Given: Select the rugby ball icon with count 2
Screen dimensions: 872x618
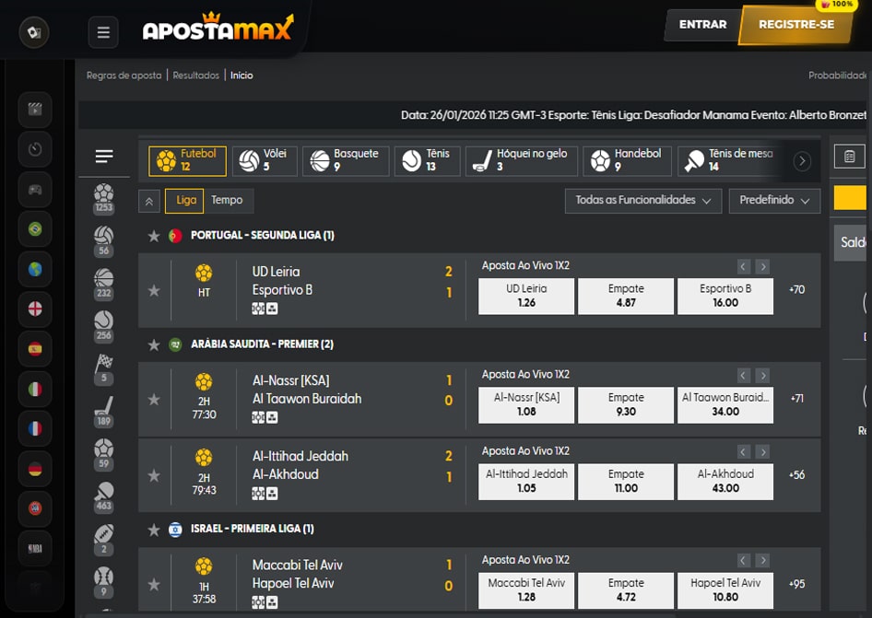Looking at the screenshot, I should pyautogui.click(x=104, y=540).
